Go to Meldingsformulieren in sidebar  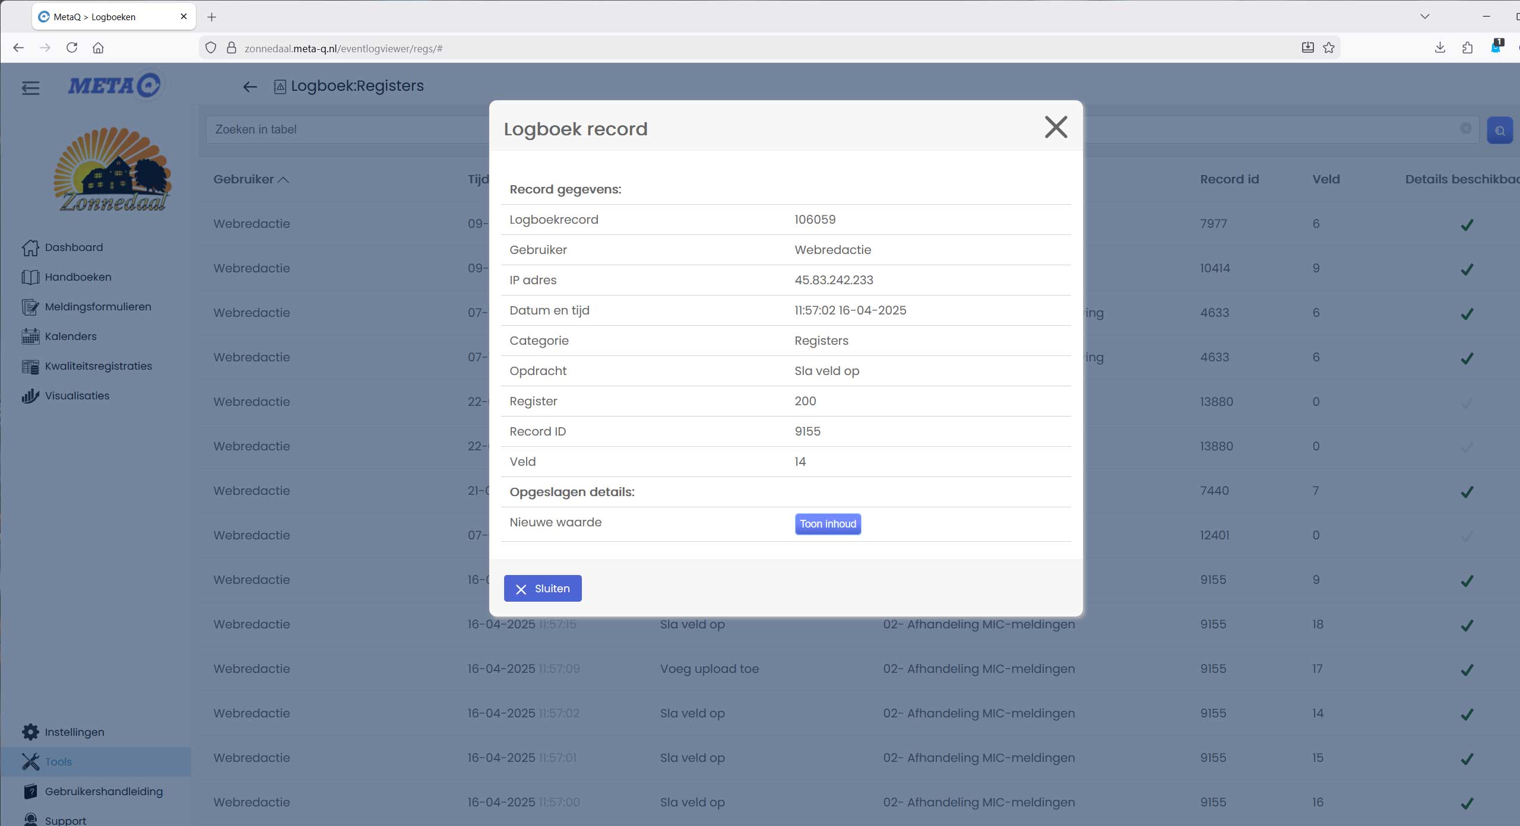click(x=98, y=307)
